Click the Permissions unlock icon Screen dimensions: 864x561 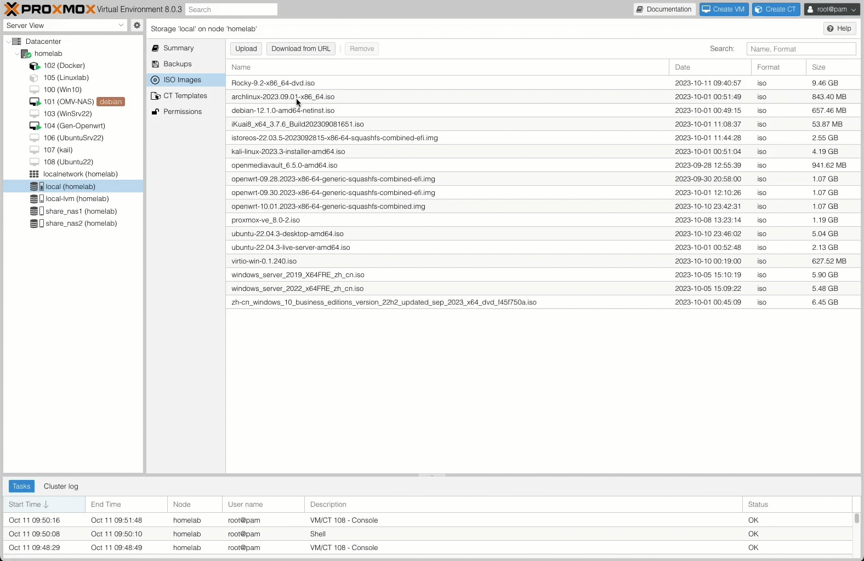point(155,112)
